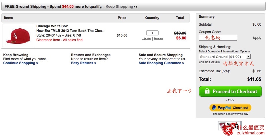Click Proceed to Checkout button
The width and height of the screenshot is (267, 137).
[230, 92]
